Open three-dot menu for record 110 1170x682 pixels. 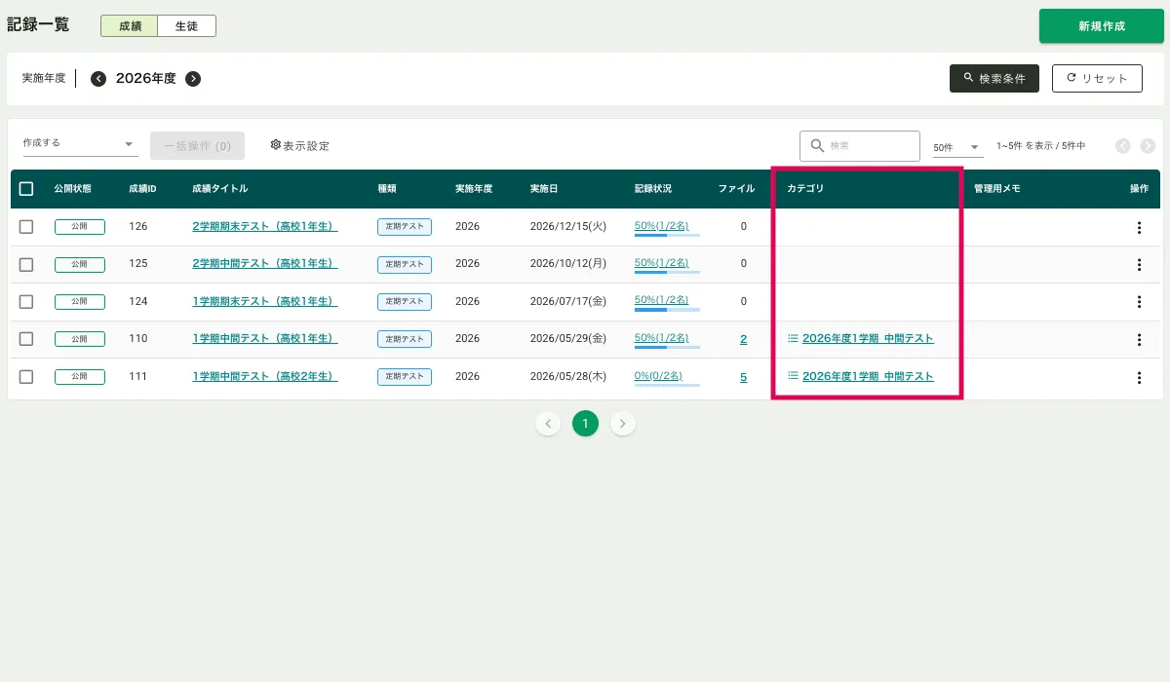(x=1139, y=339)
